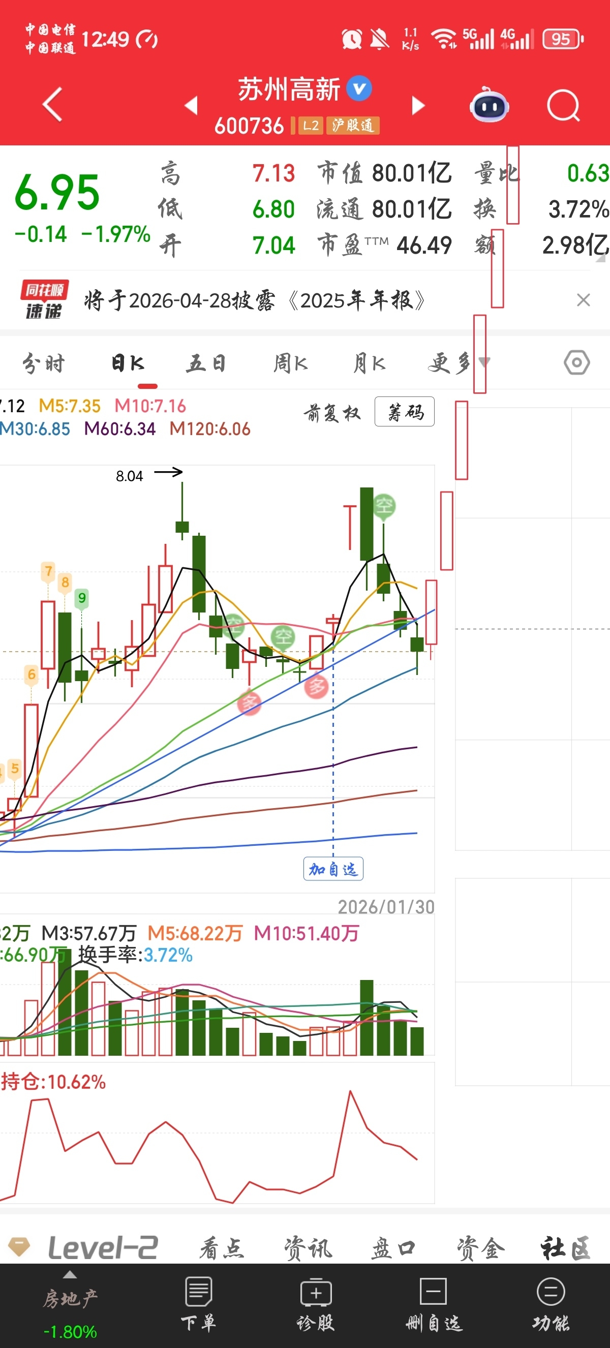Open the search magnifier icon
Viewport: 610px width, 1348px height.
pos(563,106)
